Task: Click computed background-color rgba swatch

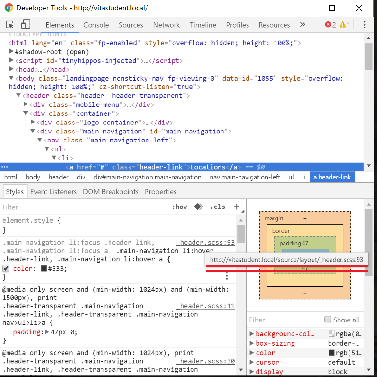Action: pos(331,334)
